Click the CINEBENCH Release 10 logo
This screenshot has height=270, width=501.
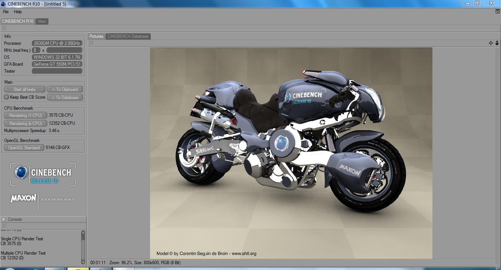43,175
